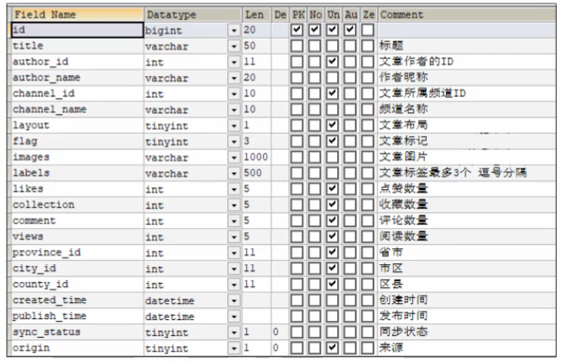
Task: Uncheck the PK checkbox for id row
Action: pyautogui.click(x=297, y=30)
